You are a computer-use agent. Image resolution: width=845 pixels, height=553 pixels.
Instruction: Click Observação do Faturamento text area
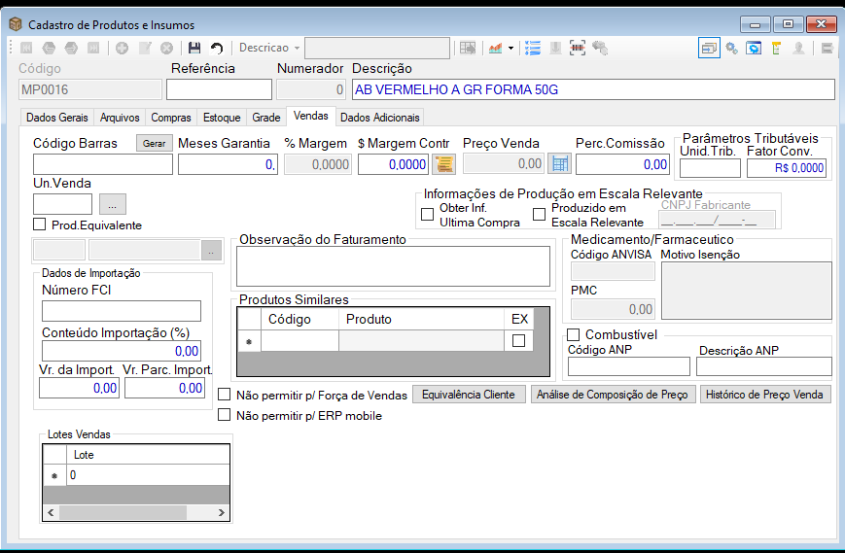[393, 266]
